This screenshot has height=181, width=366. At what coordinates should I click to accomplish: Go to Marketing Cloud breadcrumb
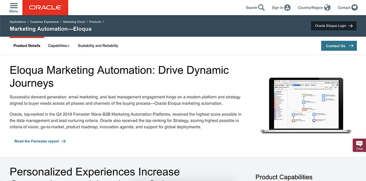(x=74, y=22)
